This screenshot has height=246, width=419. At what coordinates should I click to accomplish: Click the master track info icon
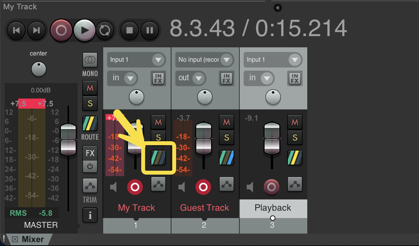tap(90, 215)
